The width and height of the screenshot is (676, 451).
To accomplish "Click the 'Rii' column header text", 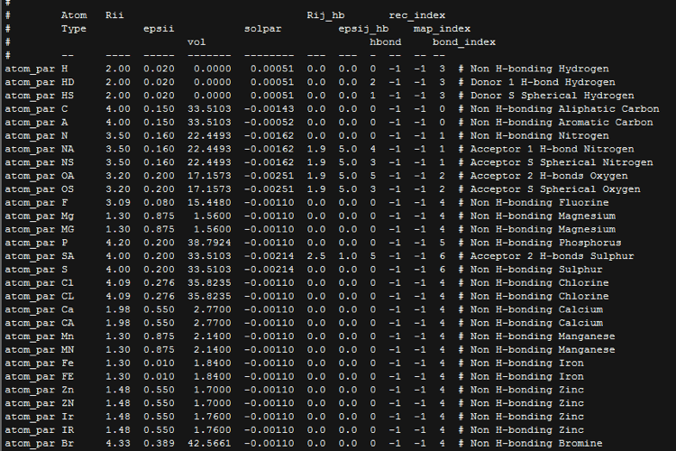I will 114,15.
